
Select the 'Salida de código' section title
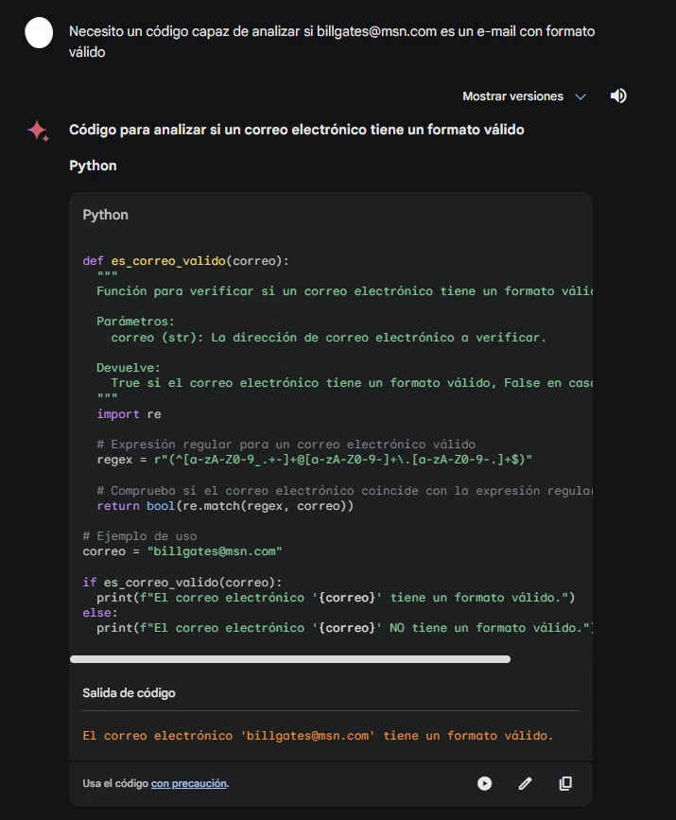[129, 693]
